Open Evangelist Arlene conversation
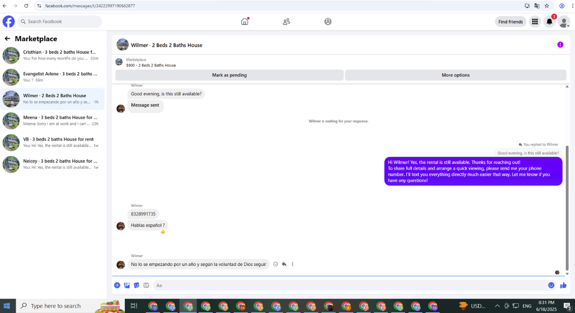 tap(52, 77)
